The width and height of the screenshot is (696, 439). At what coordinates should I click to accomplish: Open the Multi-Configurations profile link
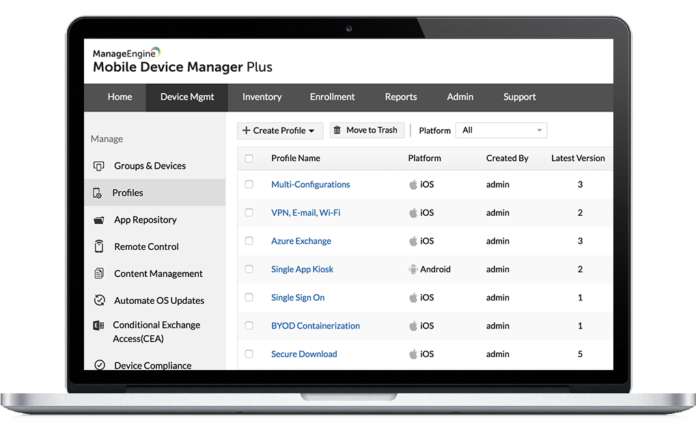(x=310, y=184)
